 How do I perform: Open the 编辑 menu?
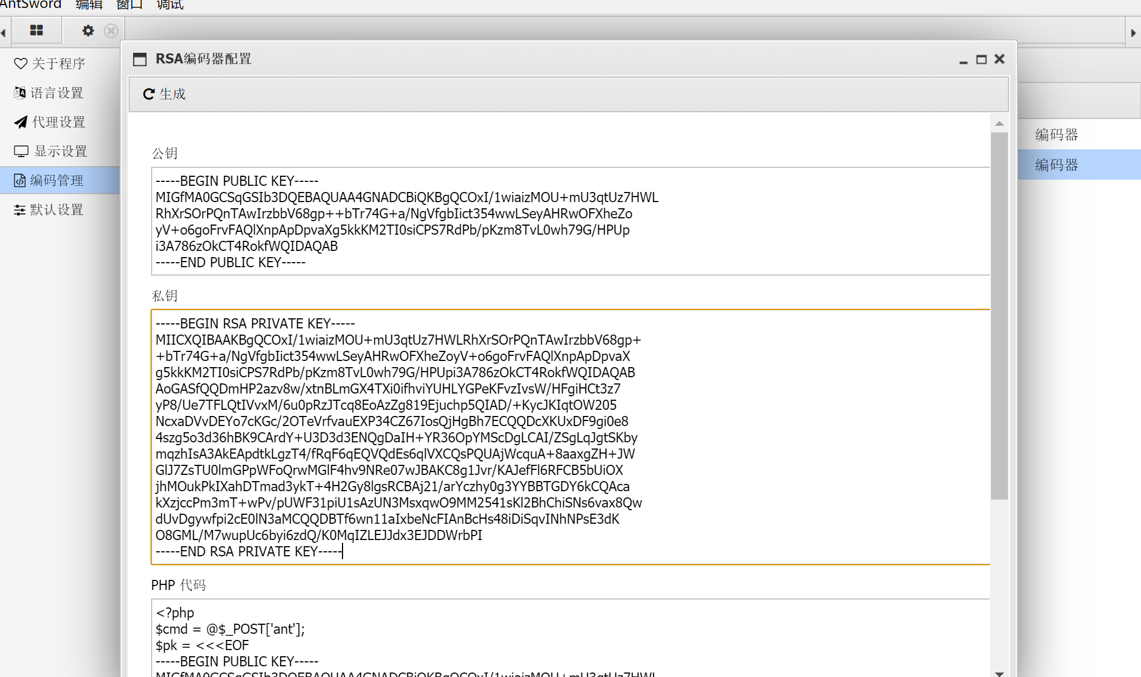[x=89, y=5]
